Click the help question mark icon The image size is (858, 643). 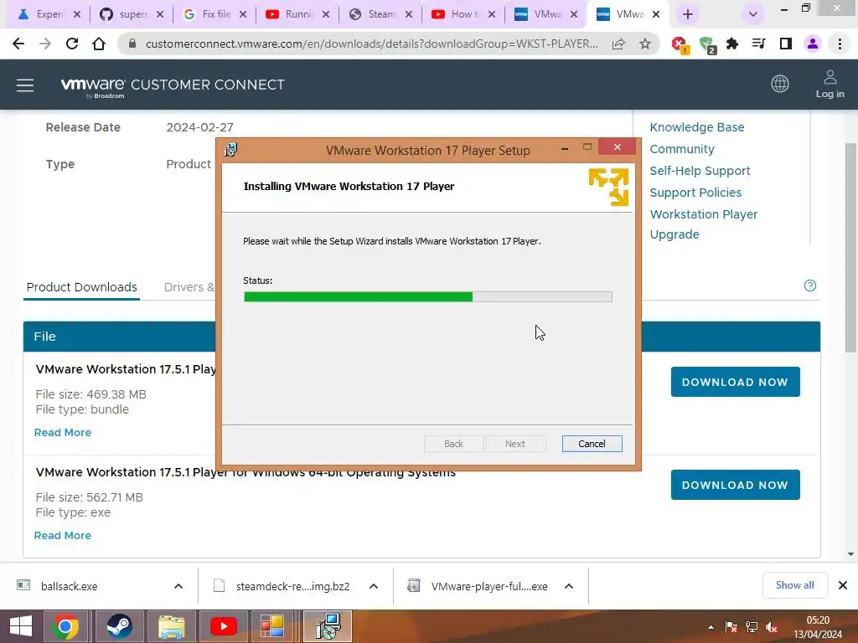pyautogui.click(x=810, y=285)
